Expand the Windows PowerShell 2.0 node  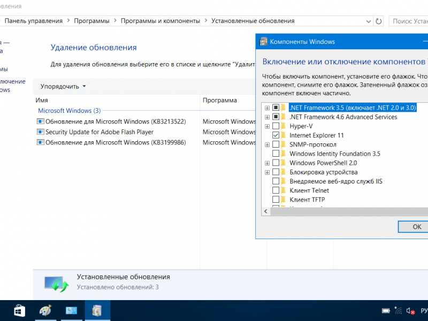pos(267,163)
